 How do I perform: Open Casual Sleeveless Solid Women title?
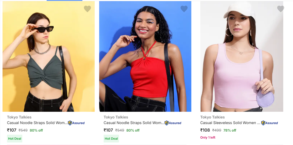click(230, 123)
